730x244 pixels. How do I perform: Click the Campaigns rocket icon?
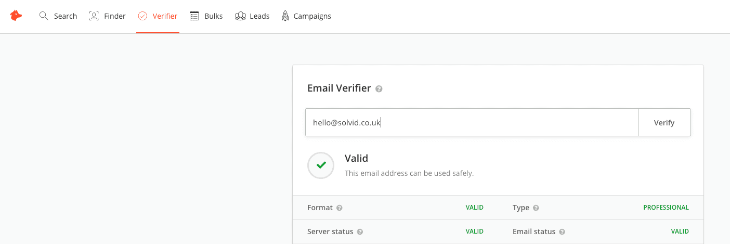pyautogui.click(x=285, y=16)
